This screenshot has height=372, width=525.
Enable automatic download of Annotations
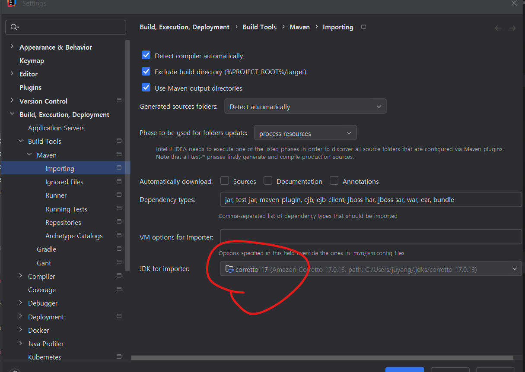click(x=334, y=180)
